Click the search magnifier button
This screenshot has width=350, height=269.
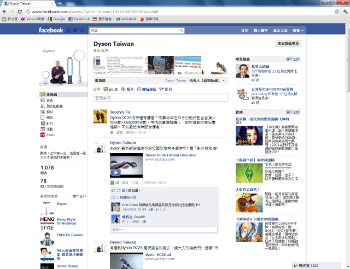tap(182, 31)
